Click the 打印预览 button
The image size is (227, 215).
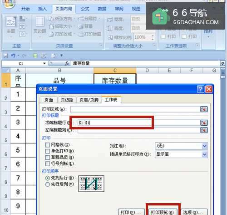coord(163,212)
